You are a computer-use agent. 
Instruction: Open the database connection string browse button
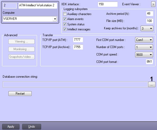point(152,84)
